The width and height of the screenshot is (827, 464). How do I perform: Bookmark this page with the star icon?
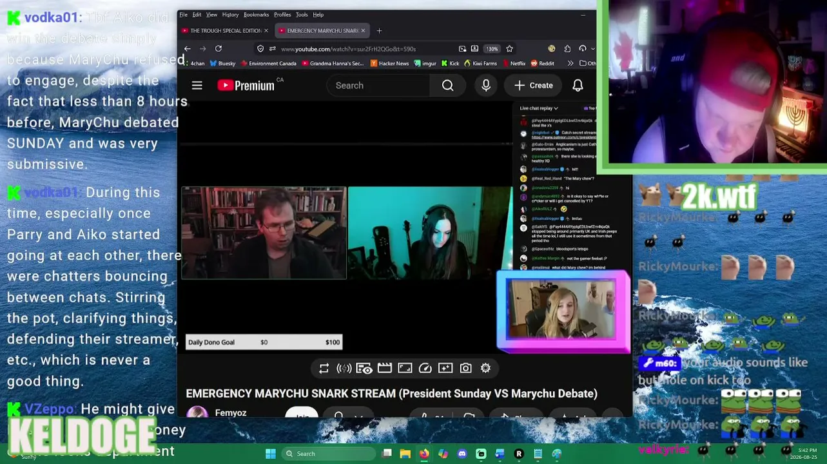click(509, 49)
